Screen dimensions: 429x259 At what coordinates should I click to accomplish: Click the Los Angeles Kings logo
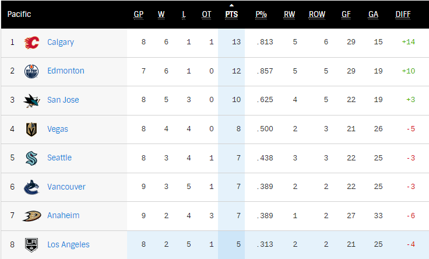point(31,245)
